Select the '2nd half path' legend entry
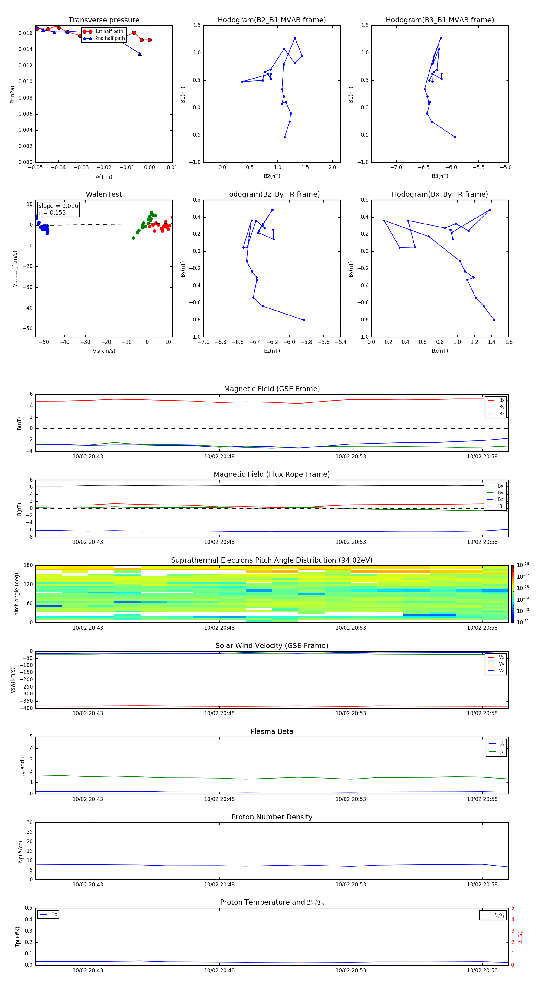This screenshot has height=997, width=544. pyautogui.click(x=103, y=38)
